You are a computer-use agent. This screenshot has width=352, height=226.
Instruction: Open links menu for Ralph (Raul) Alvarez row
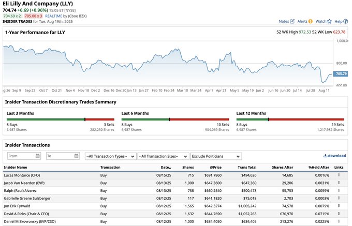[339, 191]
